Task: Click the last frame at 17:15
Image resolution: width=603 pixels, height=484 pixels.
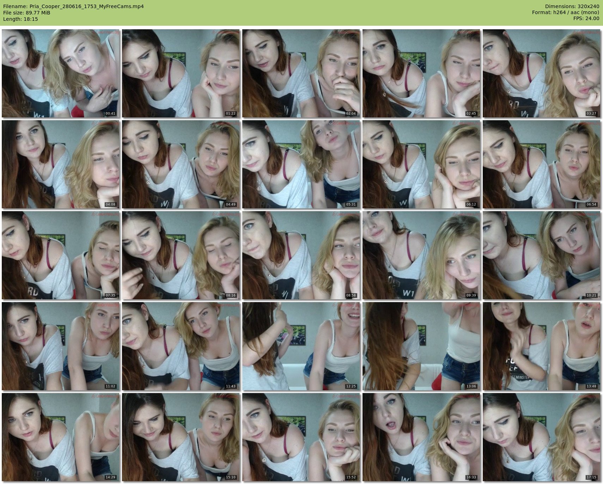Action: click(x=542, y=437)
